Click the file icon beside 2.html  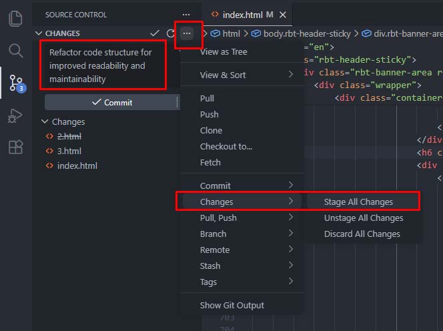(x=49, y=136)
